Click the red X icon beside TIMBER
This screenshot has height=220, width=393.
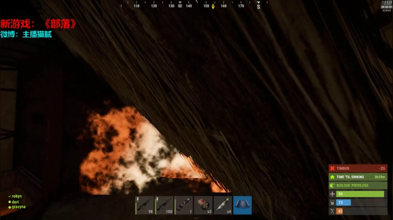tap(332, 168)
